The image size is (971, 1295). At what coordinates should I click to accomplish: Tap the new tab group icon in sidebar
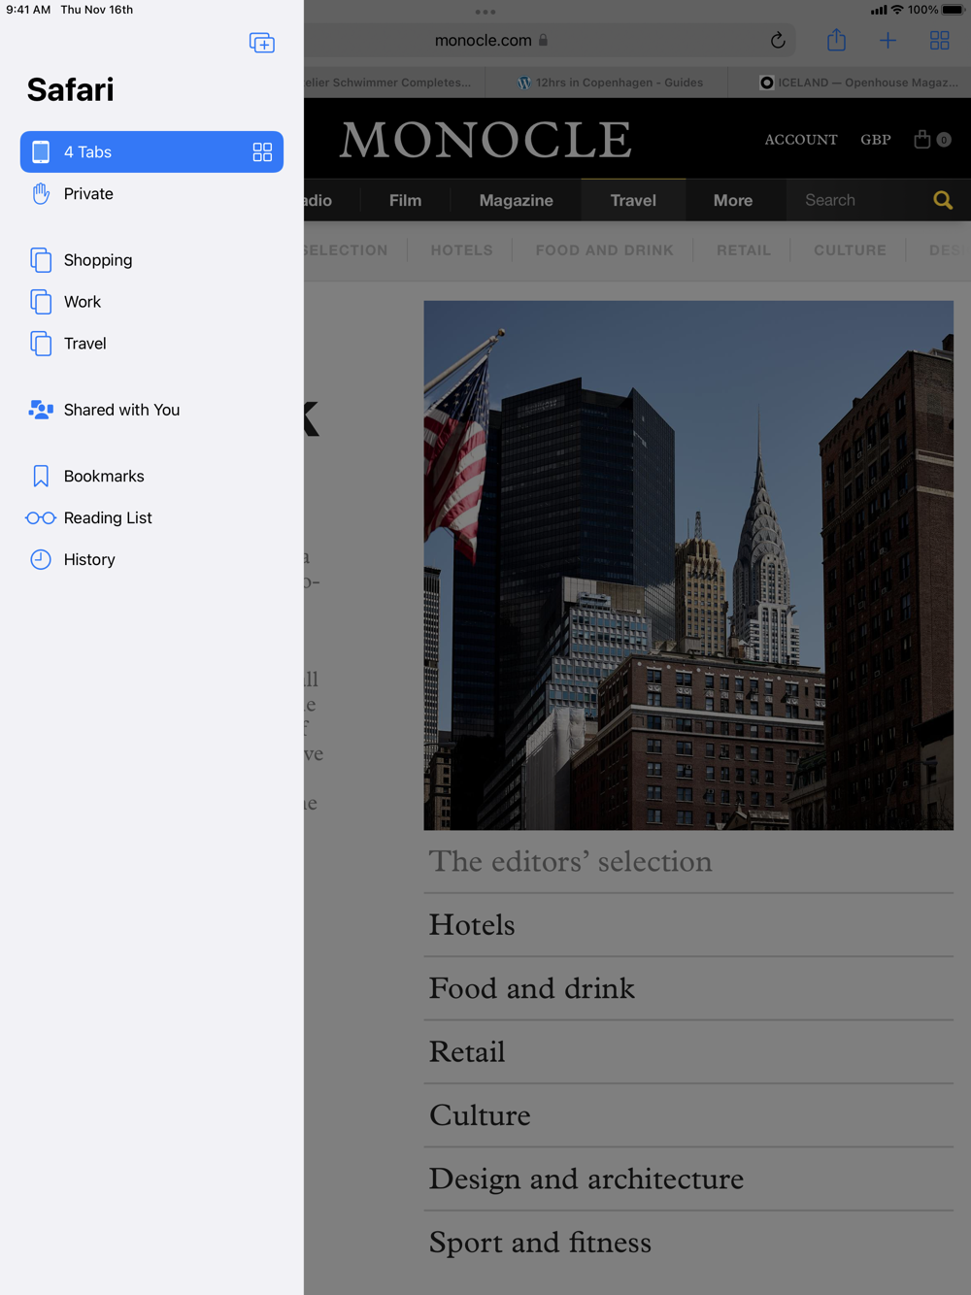[x=261, y=43]
